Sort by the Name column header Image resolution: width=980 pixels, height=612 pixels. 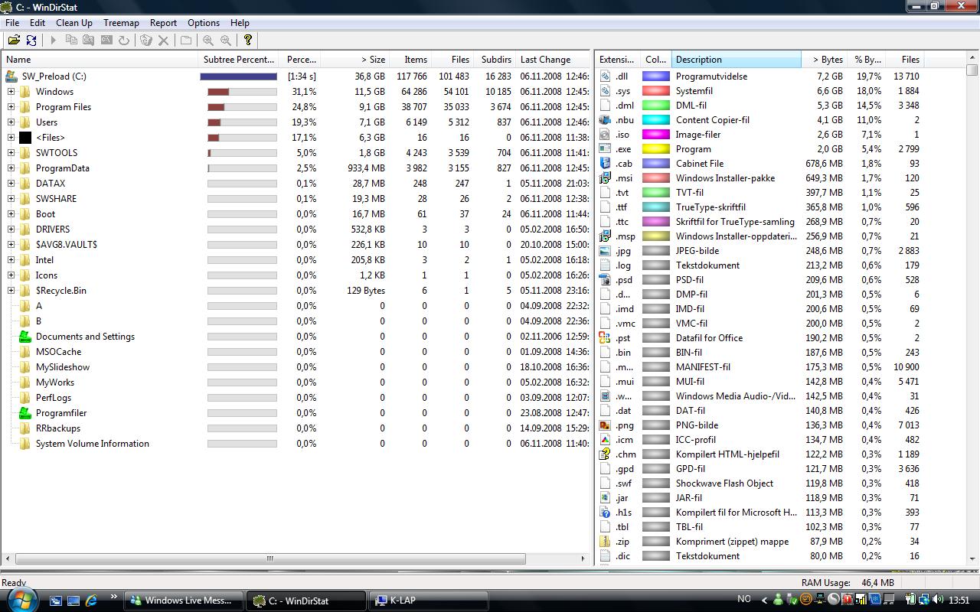coord(100,60)
